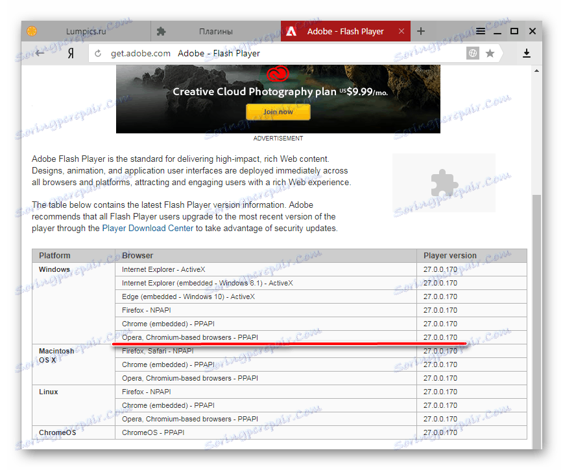Go back with the arrow button
Image resolution: width=563 pixels, height=470 pixels.
point(40,54)
